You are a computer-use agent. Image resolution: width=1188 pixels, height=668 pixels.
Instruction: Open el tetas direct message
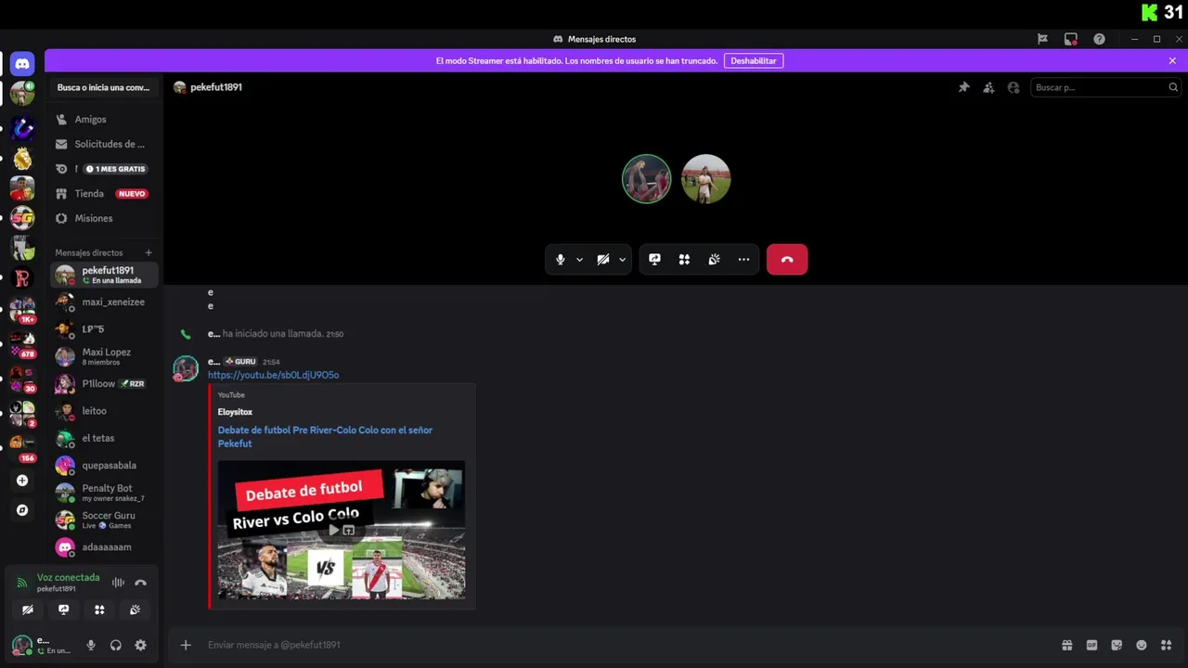[x=104, y=438]
